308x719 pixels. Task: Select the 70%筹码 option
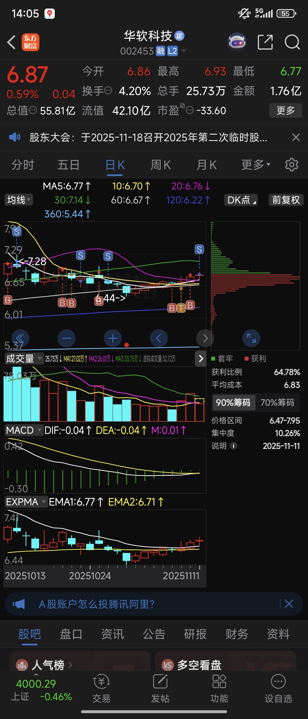pyautogui.click(x=277, y=403)
